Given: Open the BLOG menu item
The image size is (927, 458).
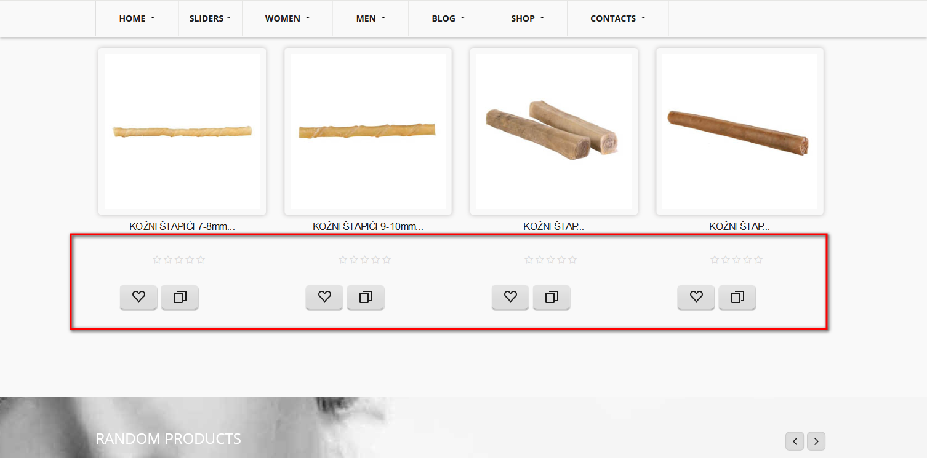Looking at the screenshot, I should pos(448,18).
